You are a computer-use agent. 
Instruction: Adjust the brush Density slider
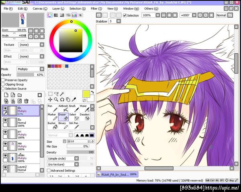[x=81, y=152]
